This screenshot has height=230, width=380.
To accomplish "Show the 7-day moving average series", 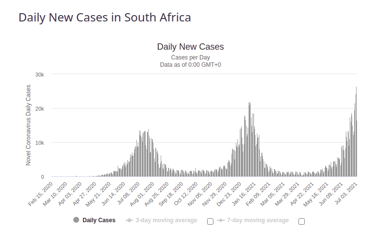I will point(257,220).
